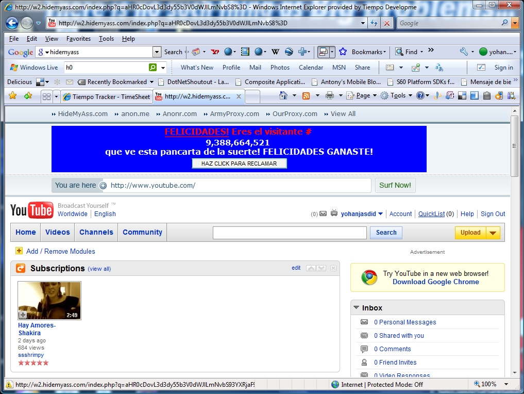Image resolution: width=524 pixels, height=394 pixels.
Task: Open Add / Remove Modules link
Action: click(x=60, y=251)
